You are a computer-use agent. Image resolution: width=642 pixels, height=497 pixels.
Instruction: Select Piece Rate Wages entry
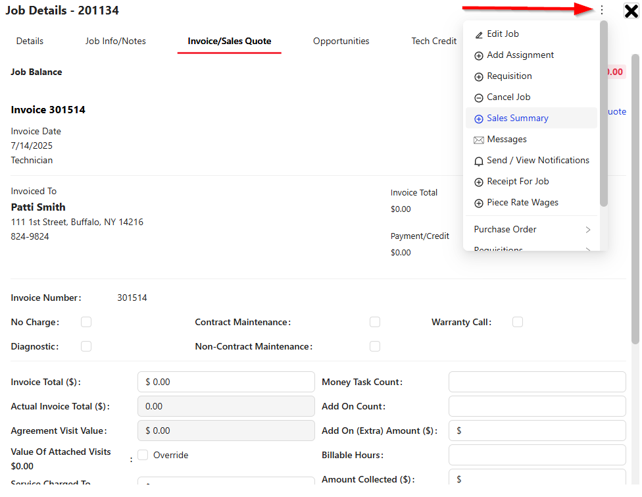pos(531,202)
